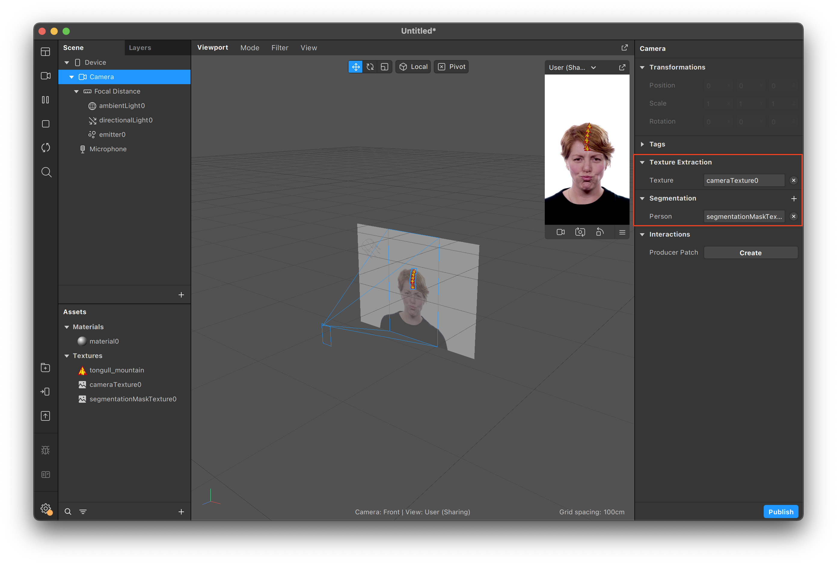Expand the Tags section
The width and height of the screenshot is (837, 565).
(x=642, y=144)
